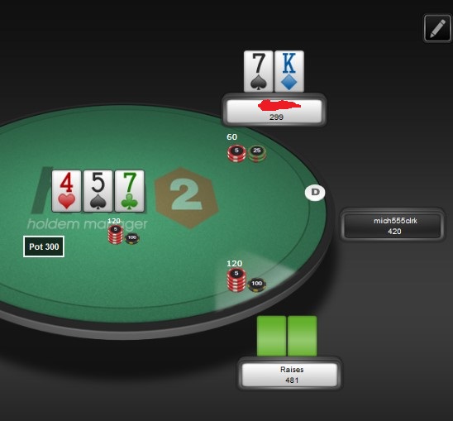The image size is (453, 421).
Task: Click the holdem manager watermark text
Action: coord(88,224)
